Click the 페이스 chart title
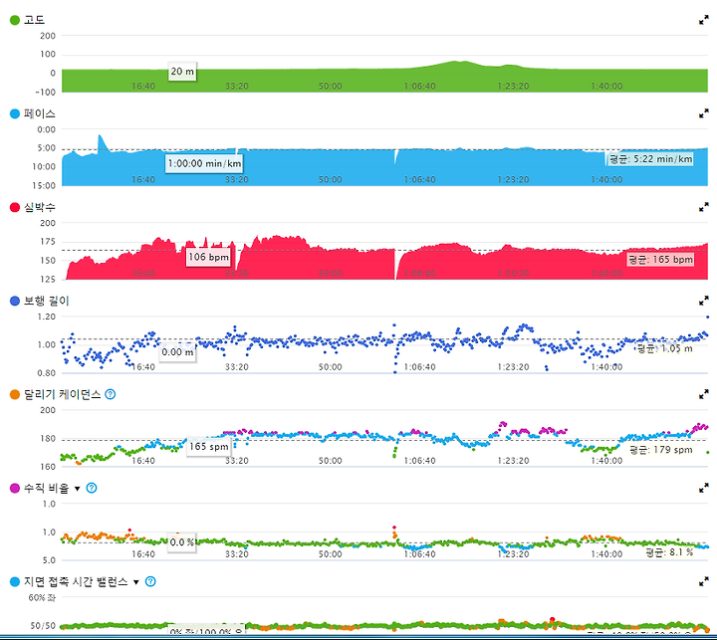Image resolution: width=717 pixels, height=640 pixels. click(x=39, y=113)
